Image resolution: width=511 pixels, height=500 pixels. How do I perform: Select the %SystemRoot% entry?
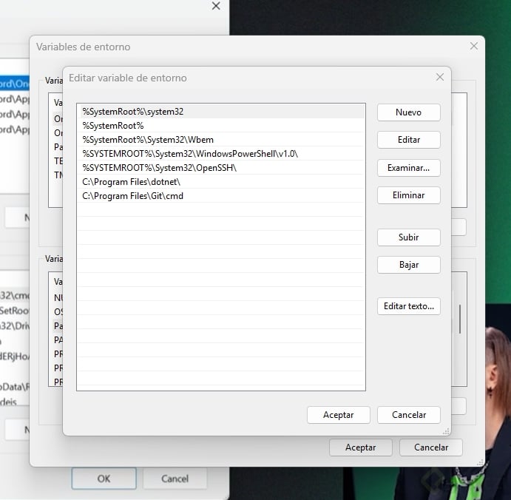tap(221, 126)
